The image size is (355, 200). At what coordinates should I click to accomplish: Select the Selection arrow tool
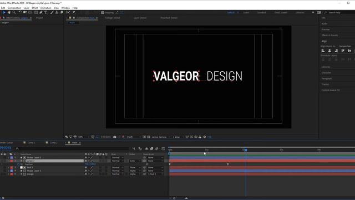(4, 12)
